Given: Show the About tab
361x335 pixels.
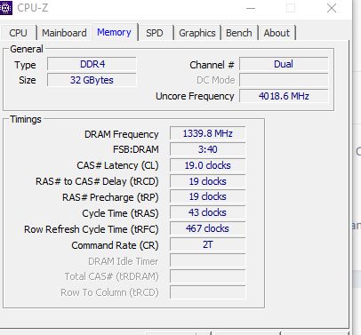Looking at the screenshot, I should click(277, 33).
